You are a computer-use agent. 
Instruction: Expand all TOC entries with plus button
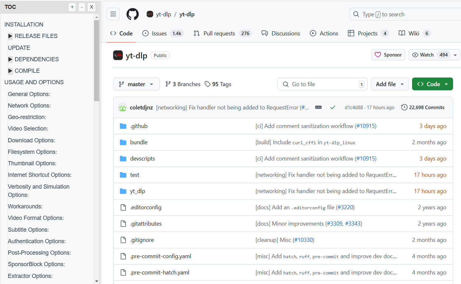point(72,7)
